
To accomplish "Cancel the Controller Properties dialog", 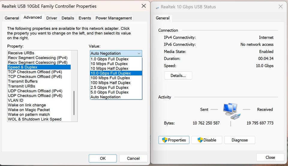I will coord(133,158).
